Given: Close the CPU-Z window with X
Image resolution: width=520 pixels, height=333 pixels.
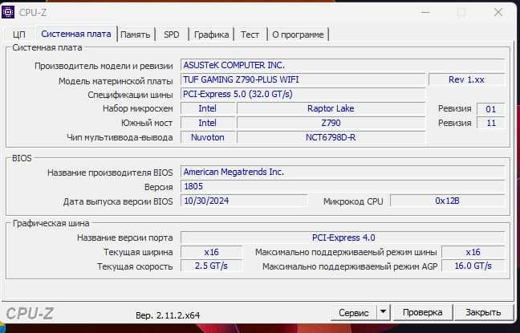Looking at the screenshot, I should [x=498, y=13].
